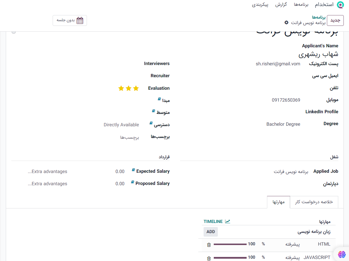
Task: Open the availability field showing Directly Available
Action: 121,125
